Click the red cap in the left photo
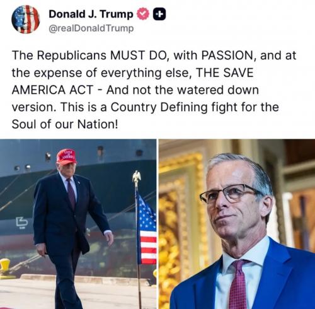 coord(67,157)
